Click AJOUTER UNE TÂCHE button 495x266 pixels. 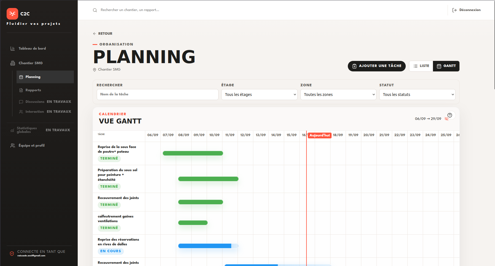(376, 66)
